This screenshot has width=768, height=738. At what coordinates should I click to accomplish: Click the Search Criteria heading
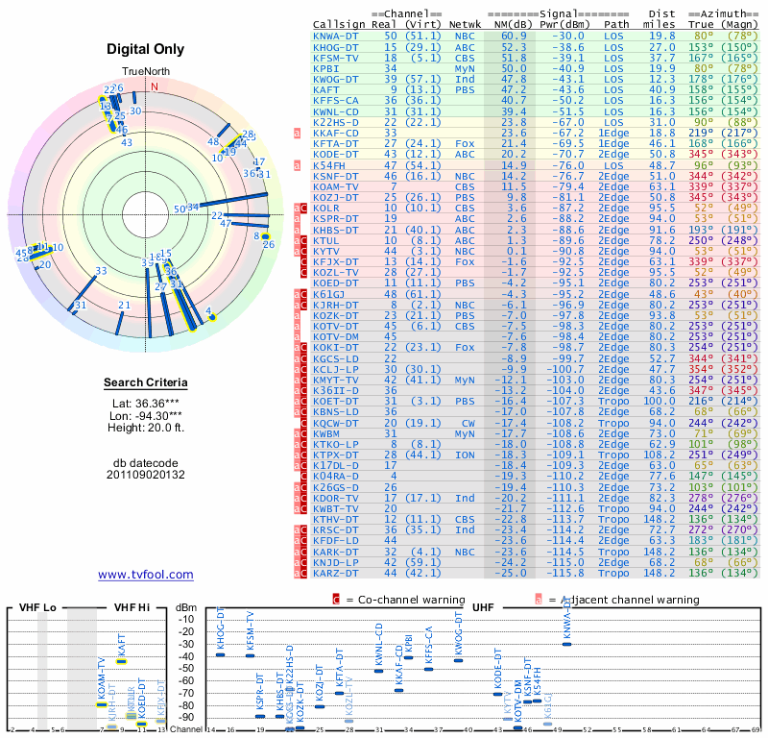pyautogui.click(x=146, y=382)
